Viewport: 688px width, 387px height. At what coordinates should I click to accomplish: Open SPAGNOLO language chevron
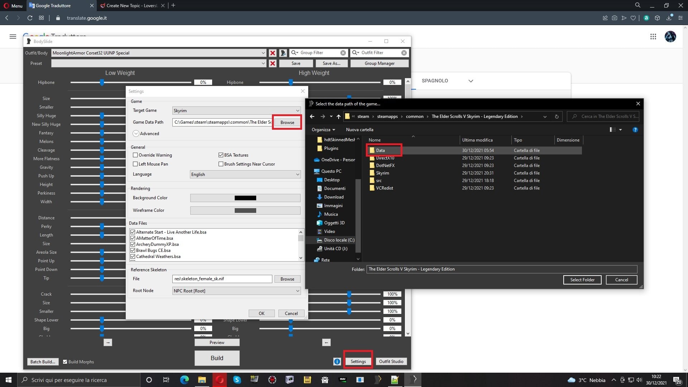[470, 81]
